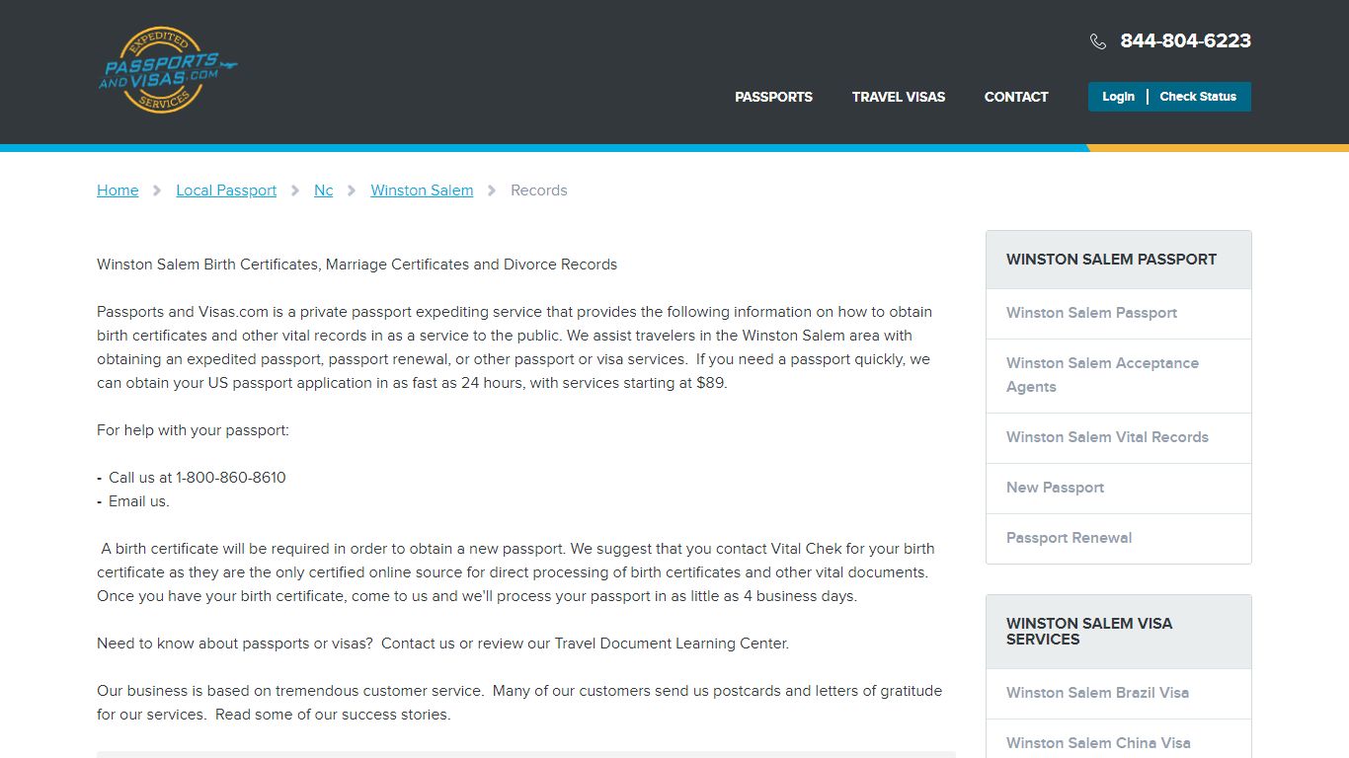Click the 'For help with your passport:' text

pos(193,430)
